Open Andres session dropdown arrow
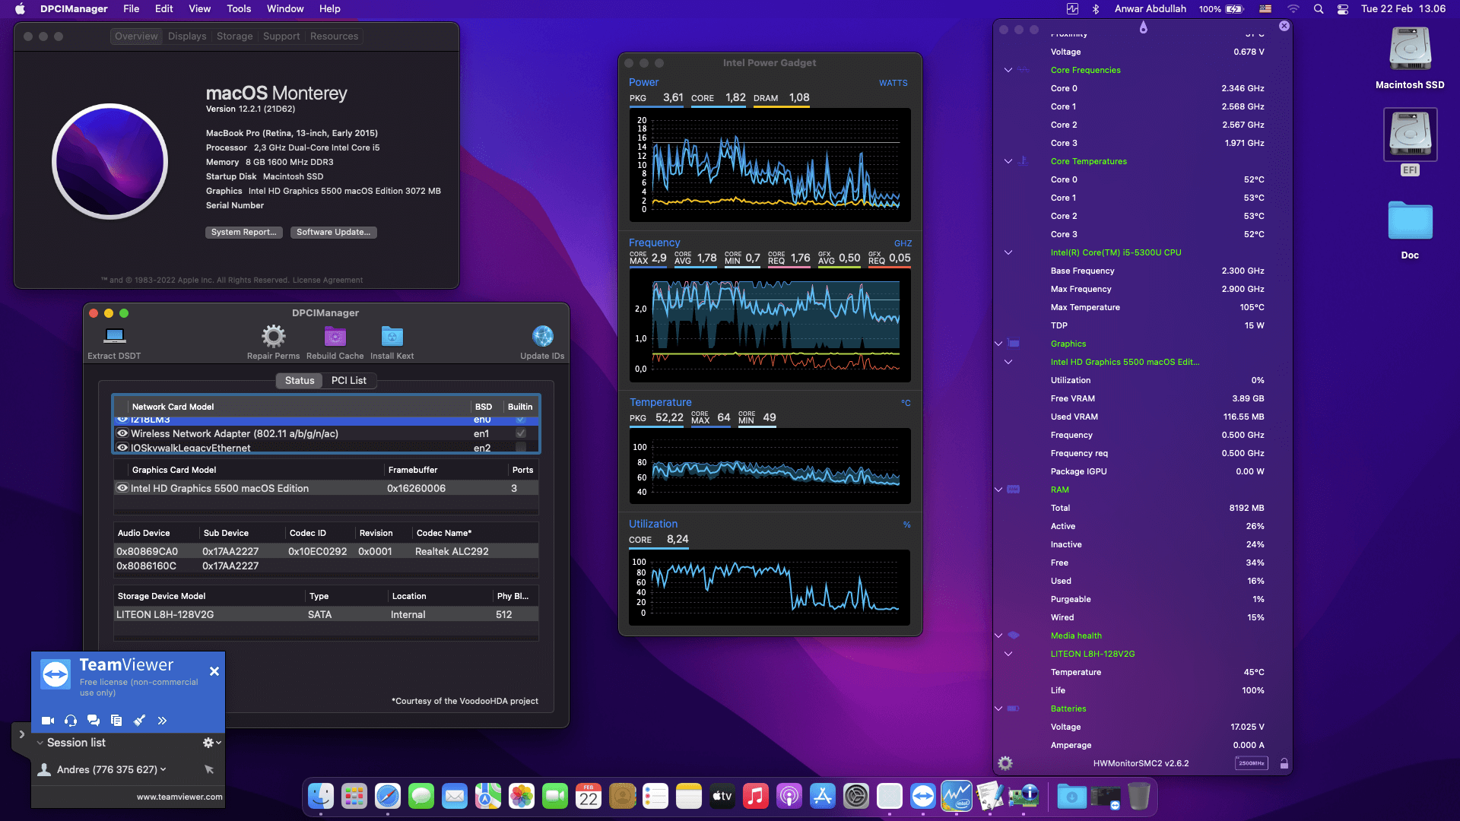The height and width of the screenshot is (821, 1460). tap(163, 769)
